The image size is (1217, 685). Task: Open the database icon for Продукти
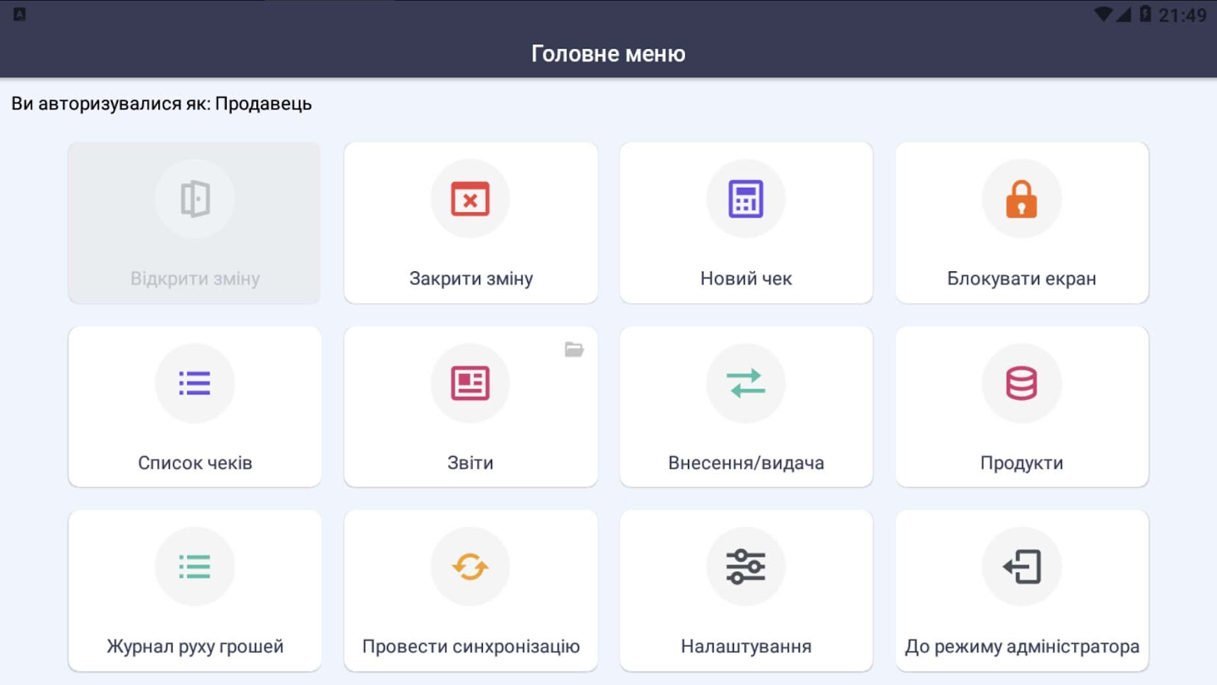(x=1022, y=383)
